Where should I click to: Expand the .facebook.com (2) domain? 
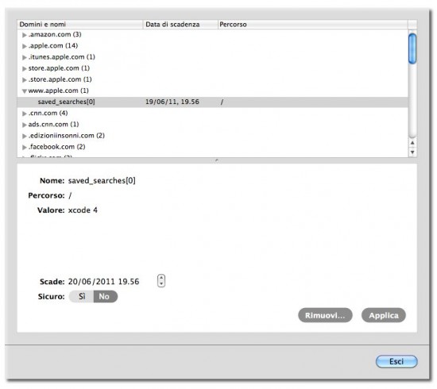point(25,147)
